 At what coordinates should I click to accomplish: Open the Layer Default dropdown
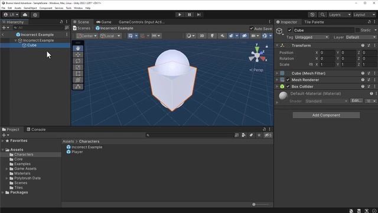(361, 37)
